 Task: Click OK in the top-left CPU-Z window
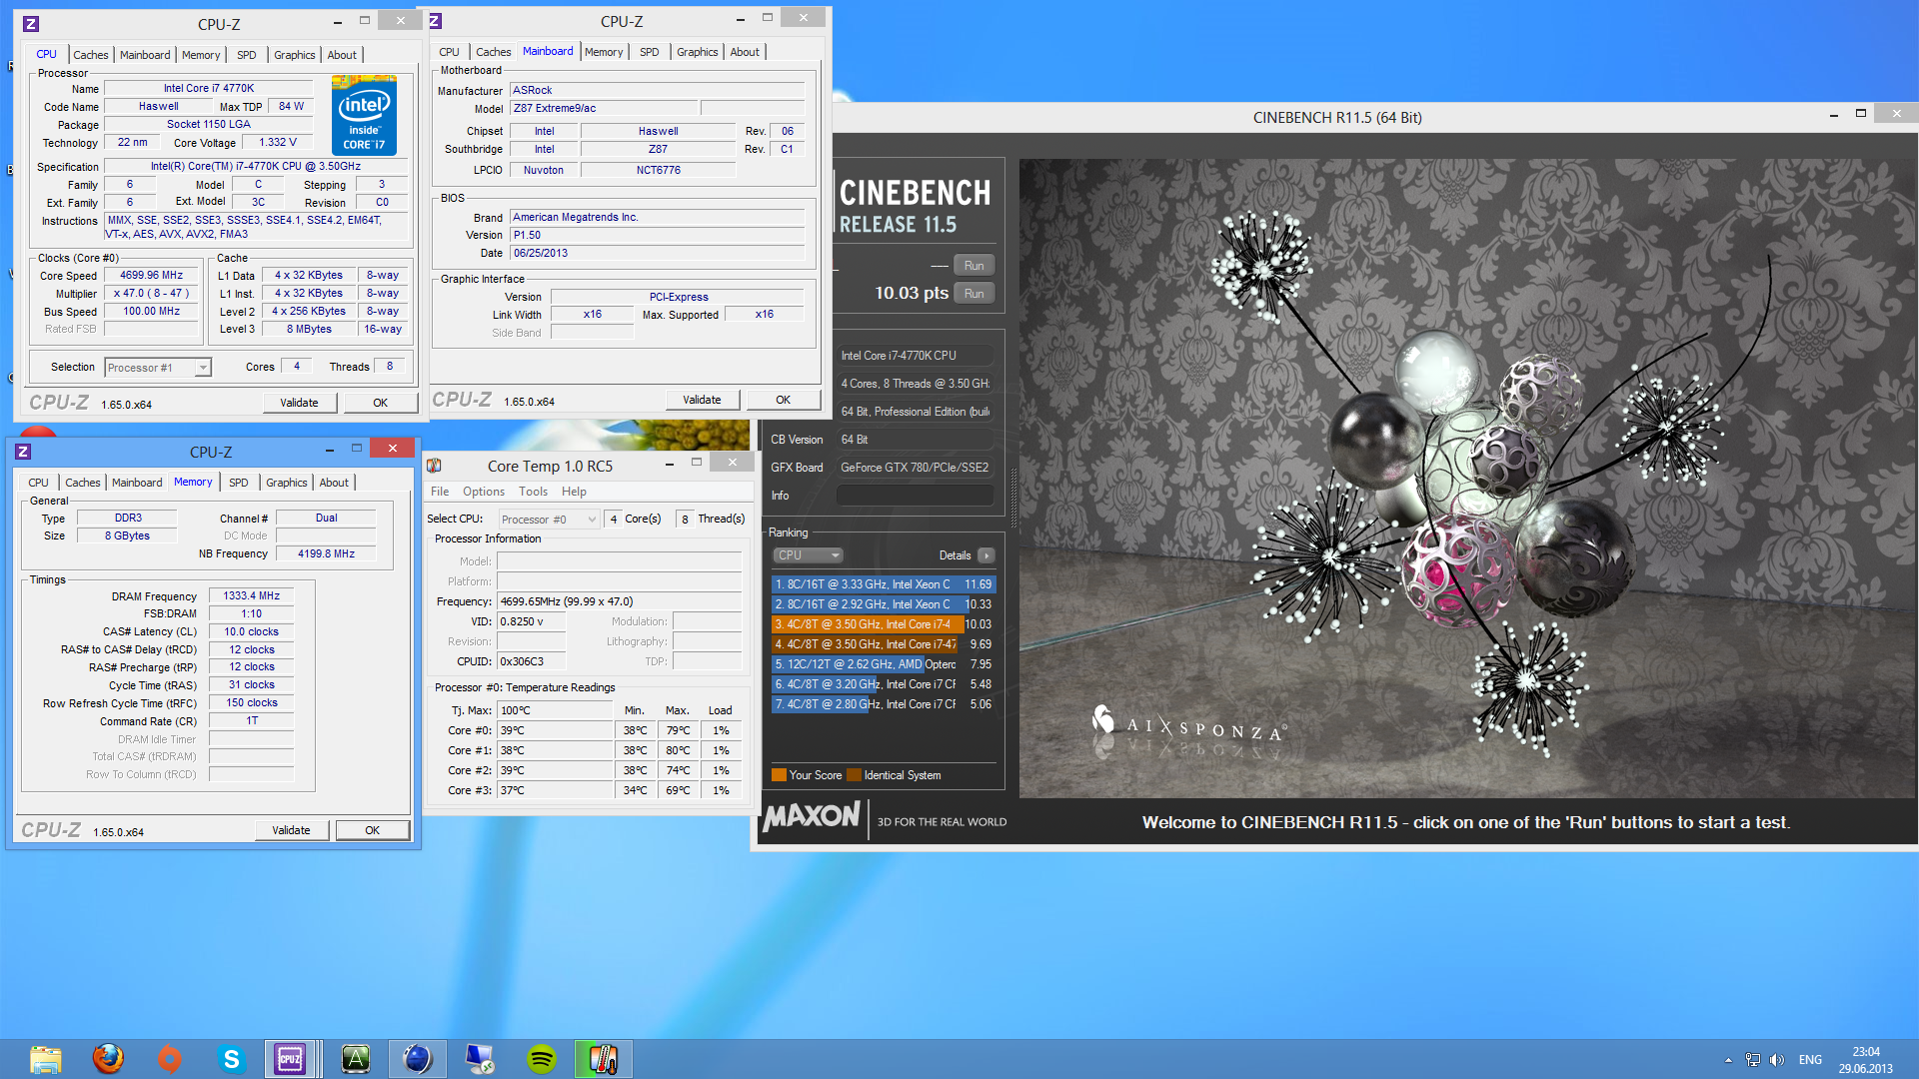[381, 403]
